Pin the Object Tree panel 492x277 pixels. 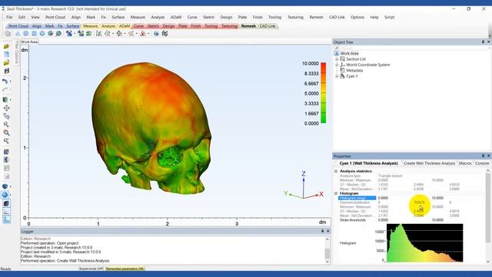(x=483, y=42)
